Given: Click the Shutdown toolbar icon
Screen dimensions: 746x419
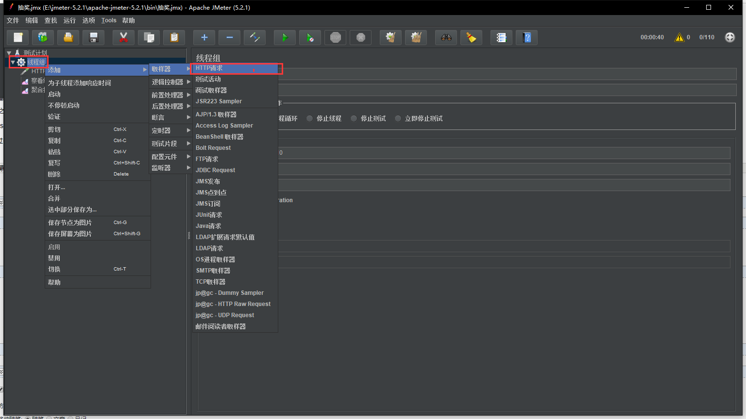Looking at the screenshot, I should coord(361,37).
